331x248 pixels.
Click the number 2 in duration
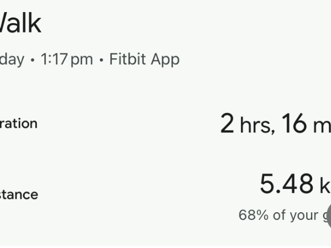coord(227,124)
